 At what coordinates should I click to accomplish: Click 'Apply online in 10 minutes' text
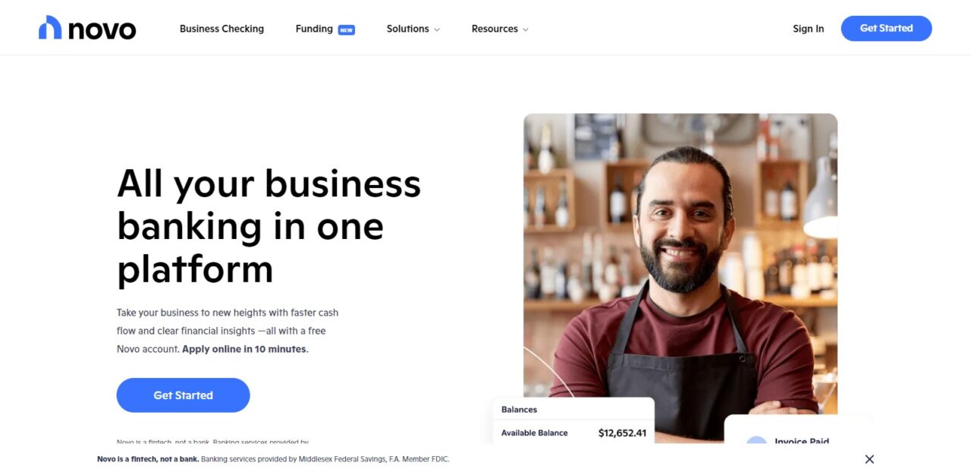tap(244, 349)
